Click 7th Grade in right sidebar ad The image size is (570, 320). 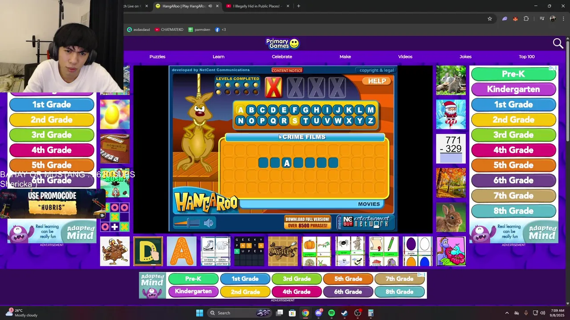513,196
